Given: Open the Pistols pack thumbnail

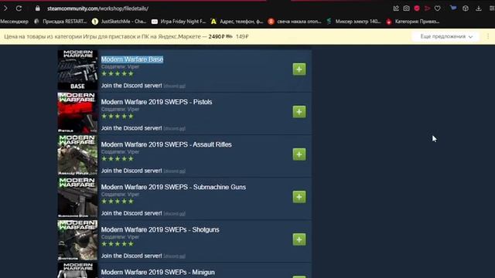Looking at the screenshot, I should [77, 113].
